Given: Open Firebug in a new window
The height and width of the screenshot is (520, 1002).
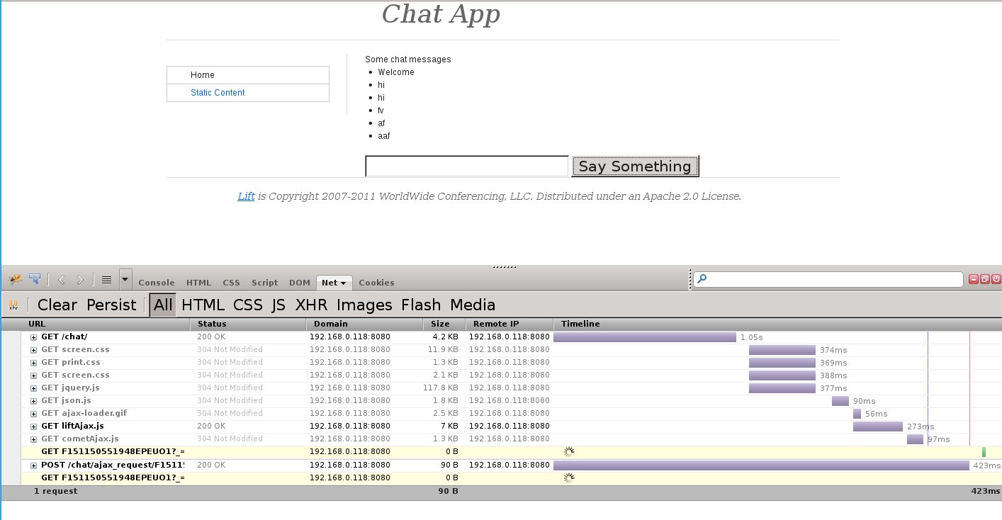Looking at the screenshot, I should click(x=985, y=280).
